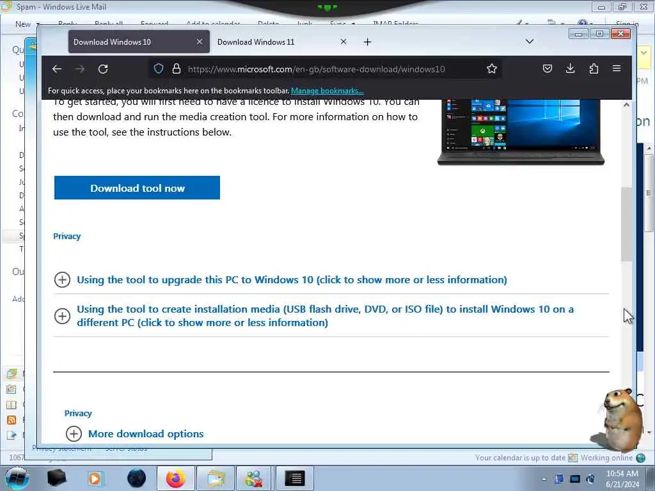Open the Privacy link above More download options
The image size is (655, 491).
click(x=78, y=414)
